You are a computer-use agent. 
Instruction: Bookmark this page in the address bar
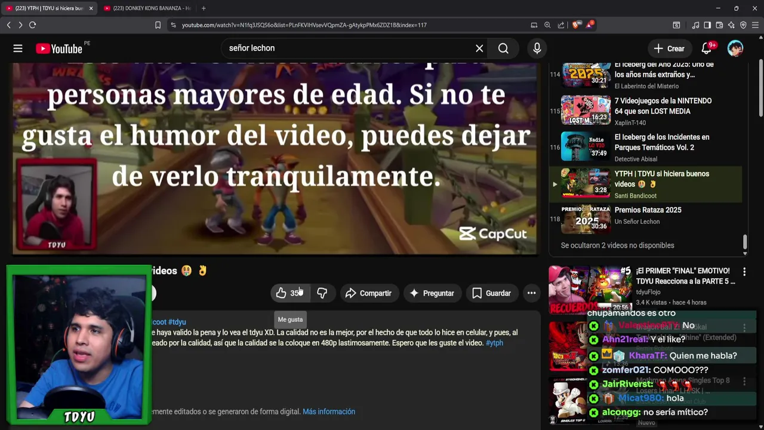point(158,25)
